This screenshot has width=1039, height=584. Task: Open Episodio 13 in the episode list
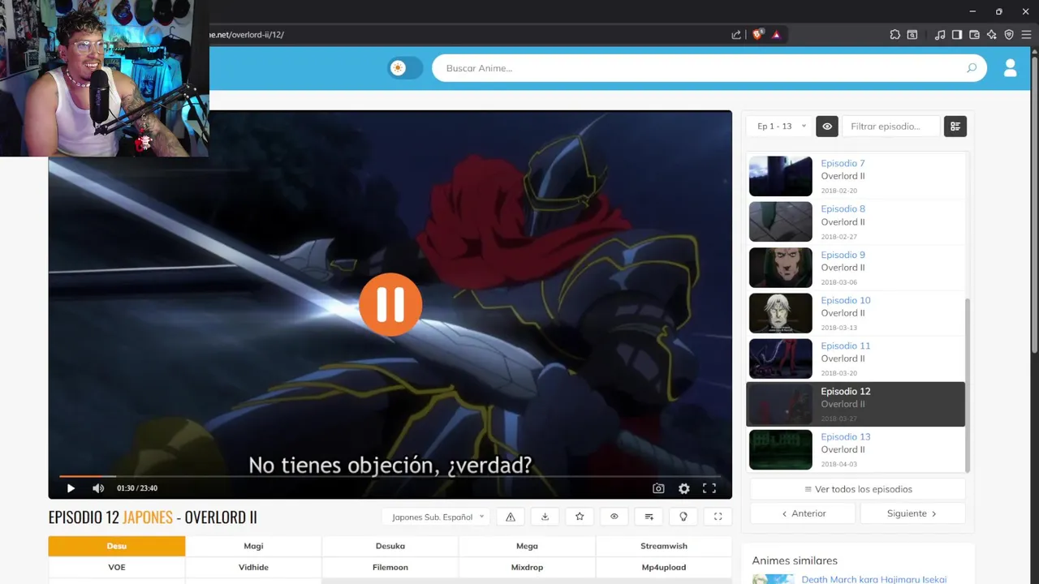click(856, 449)
